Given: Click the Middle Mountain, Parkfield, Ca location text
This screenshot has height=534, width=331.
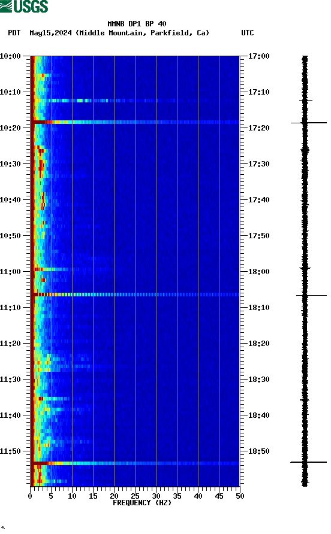Looking at the screenshot, I should (142, 33).
